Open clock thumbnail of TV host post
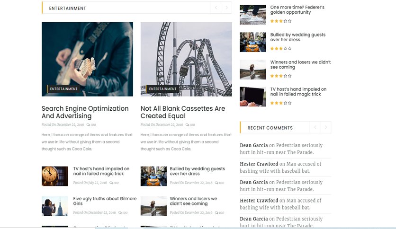 pos(55,176)
